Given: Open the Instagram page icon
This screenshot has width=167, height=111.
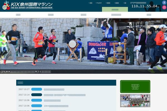Looking at the screenshot, I should click(x=164, y=7).
